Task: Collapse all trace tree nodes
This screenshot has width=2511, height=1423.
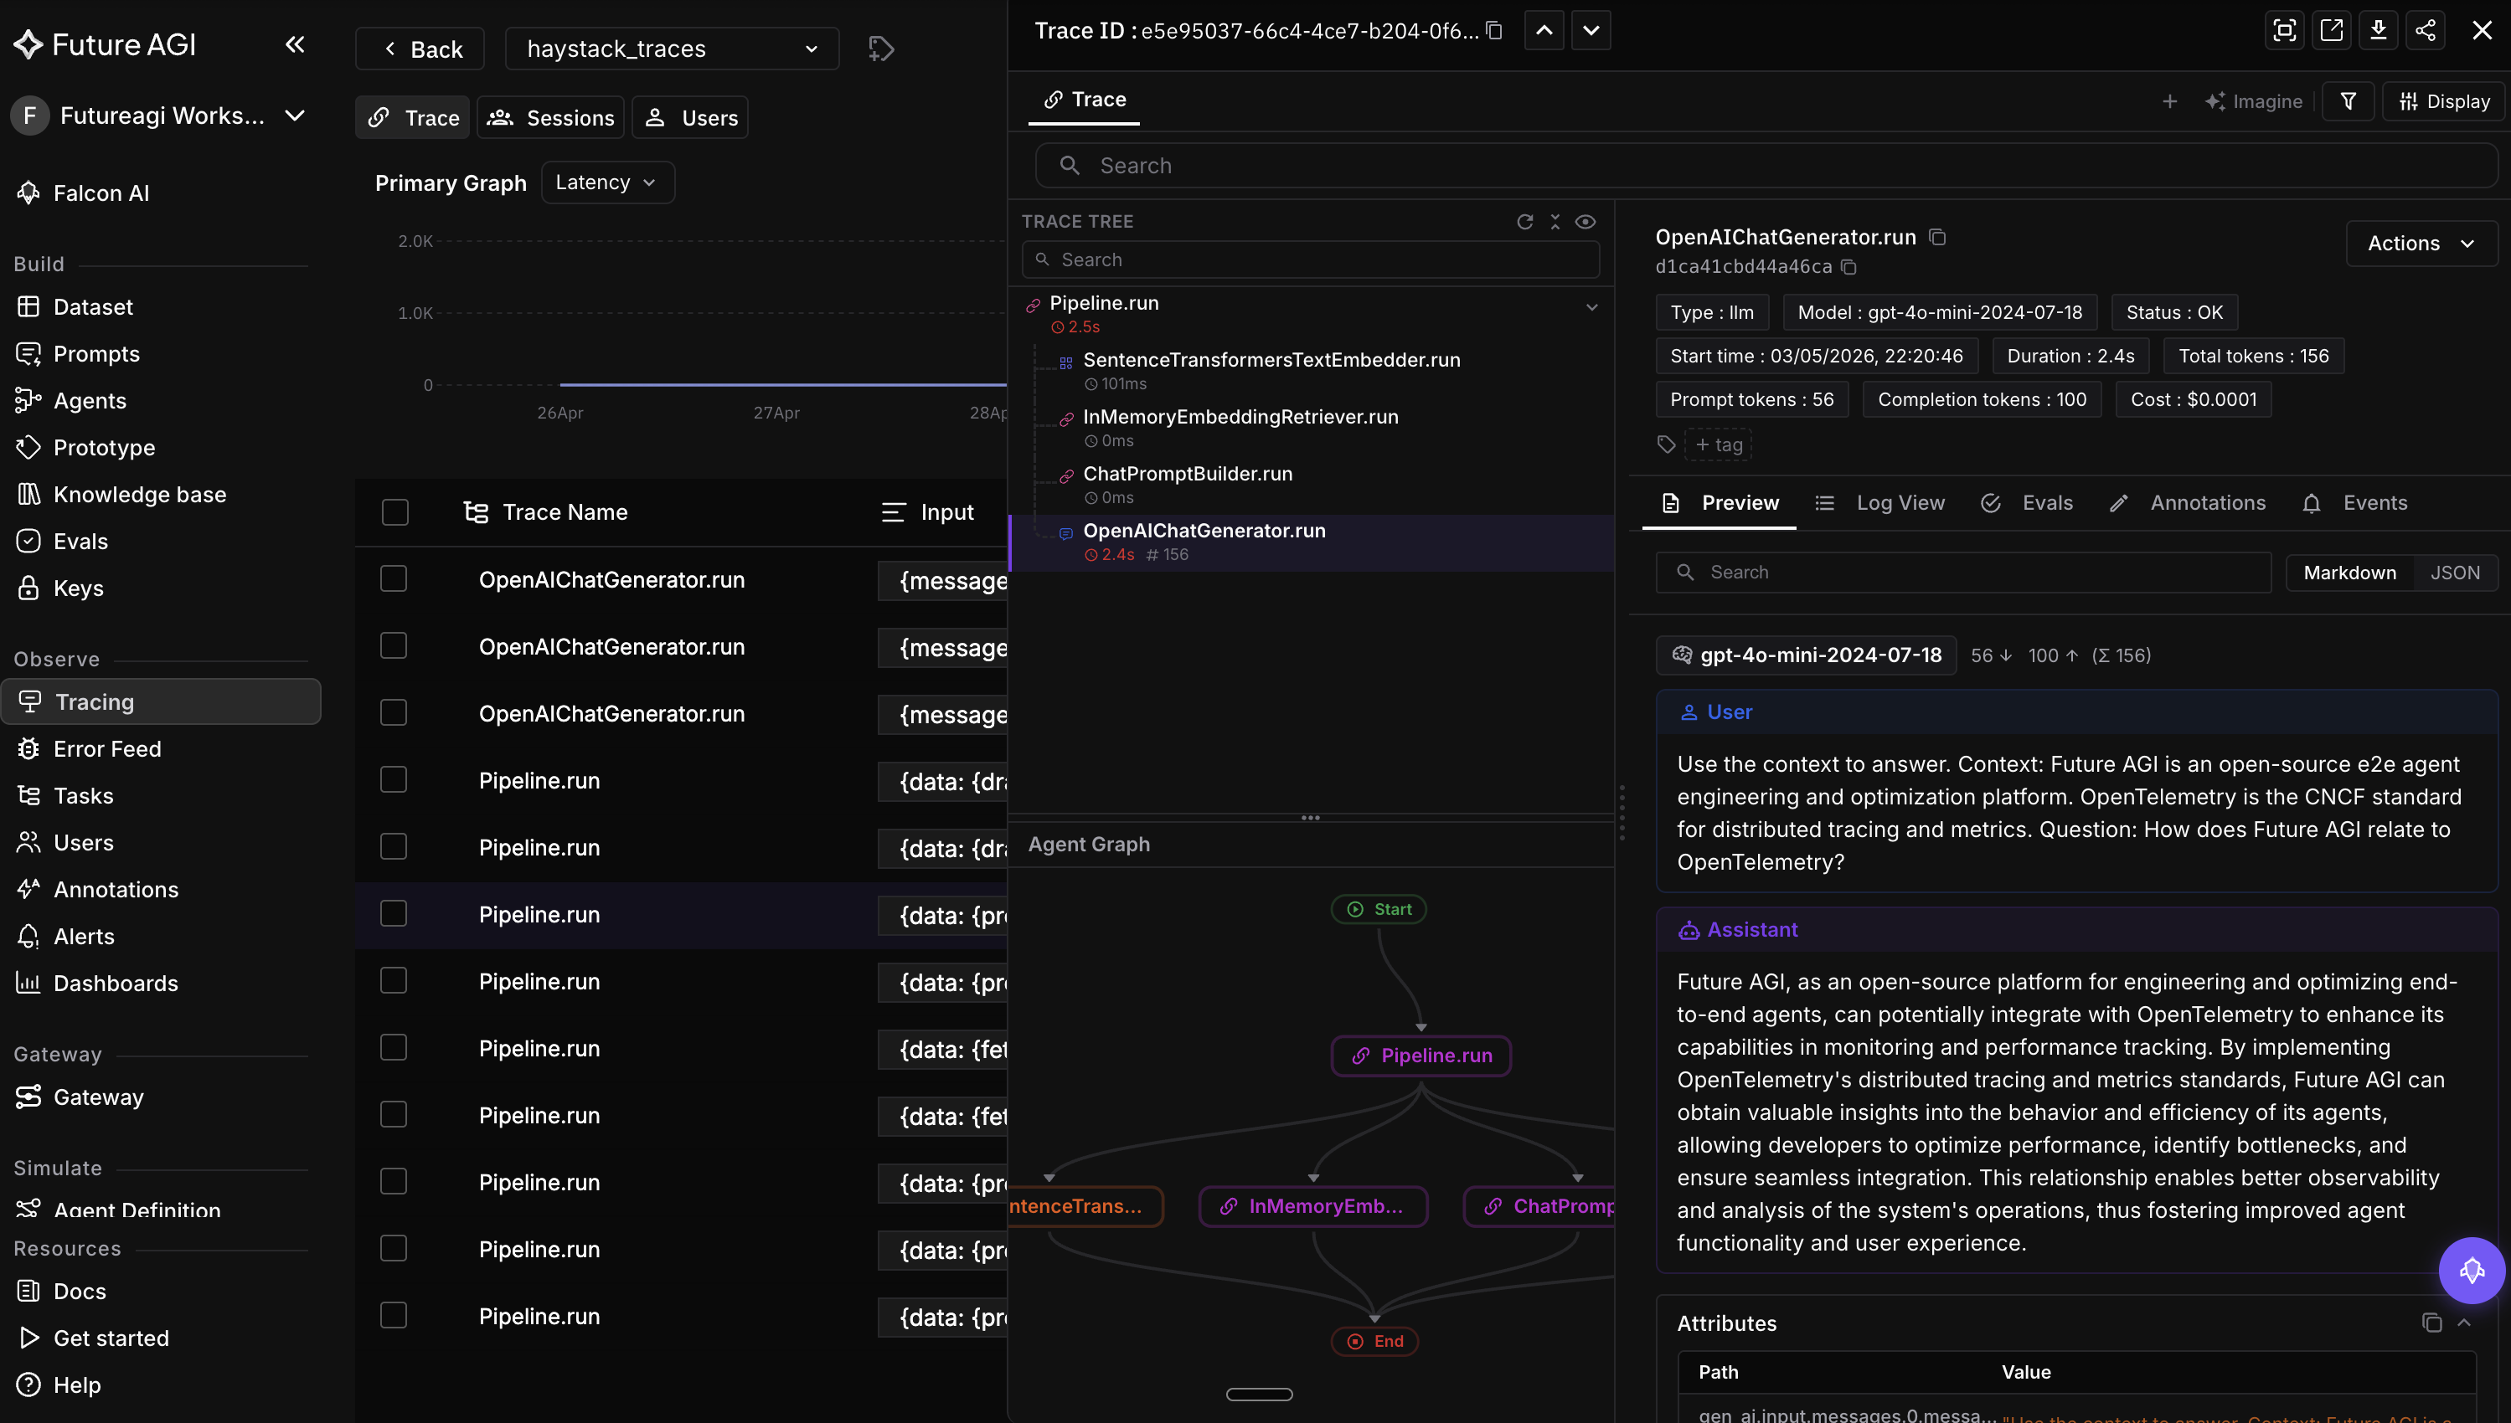Action: (x=1555, y=222)
